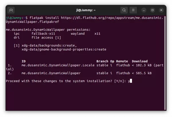Close the terminal window
The height and width of the screenshot is (117, 172).
[161, 10]
